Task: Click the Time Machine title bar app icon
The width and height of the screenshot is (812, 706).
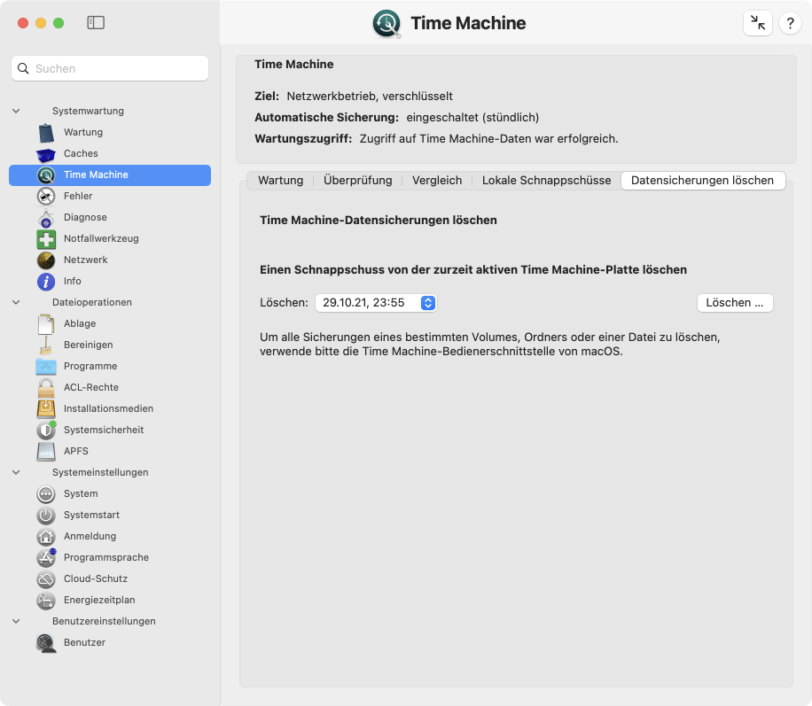Action: tap(386, 24)
